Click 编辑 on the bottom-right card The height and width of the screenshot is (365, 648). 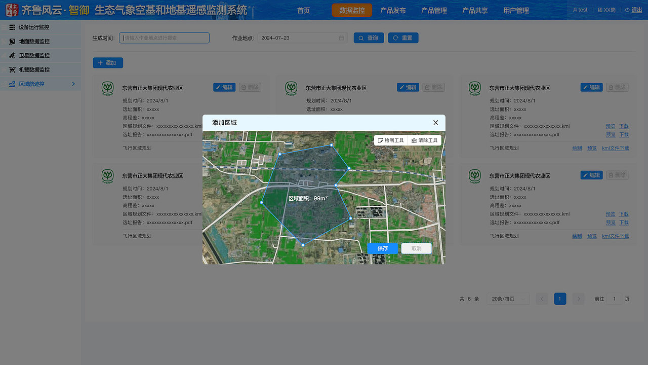tap(591, 175)
